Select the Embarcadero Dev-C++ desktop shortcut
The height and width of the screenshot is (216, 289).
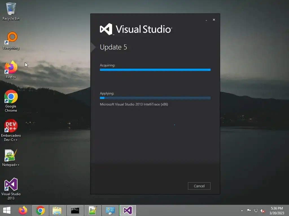coord(11,130)
